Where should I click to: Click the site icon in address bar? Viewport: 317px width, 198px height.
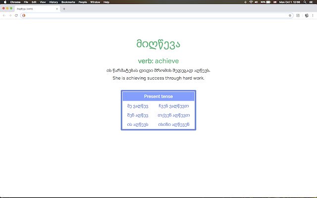pyautogui.click(x=24, y=15)
